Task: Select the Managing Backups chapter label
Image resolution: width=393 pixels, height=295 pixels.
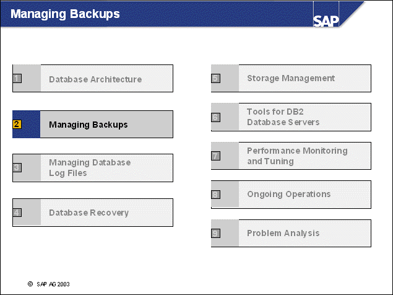Action: [89, 125]
